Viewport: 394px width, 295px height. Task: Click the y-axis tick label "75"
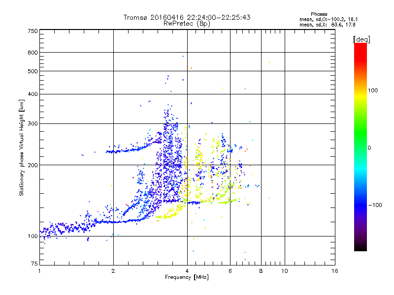coord(34,264)
